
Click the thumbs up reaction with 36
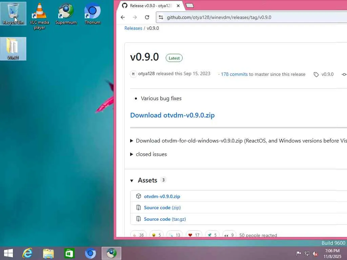click(x=138, y=234)
